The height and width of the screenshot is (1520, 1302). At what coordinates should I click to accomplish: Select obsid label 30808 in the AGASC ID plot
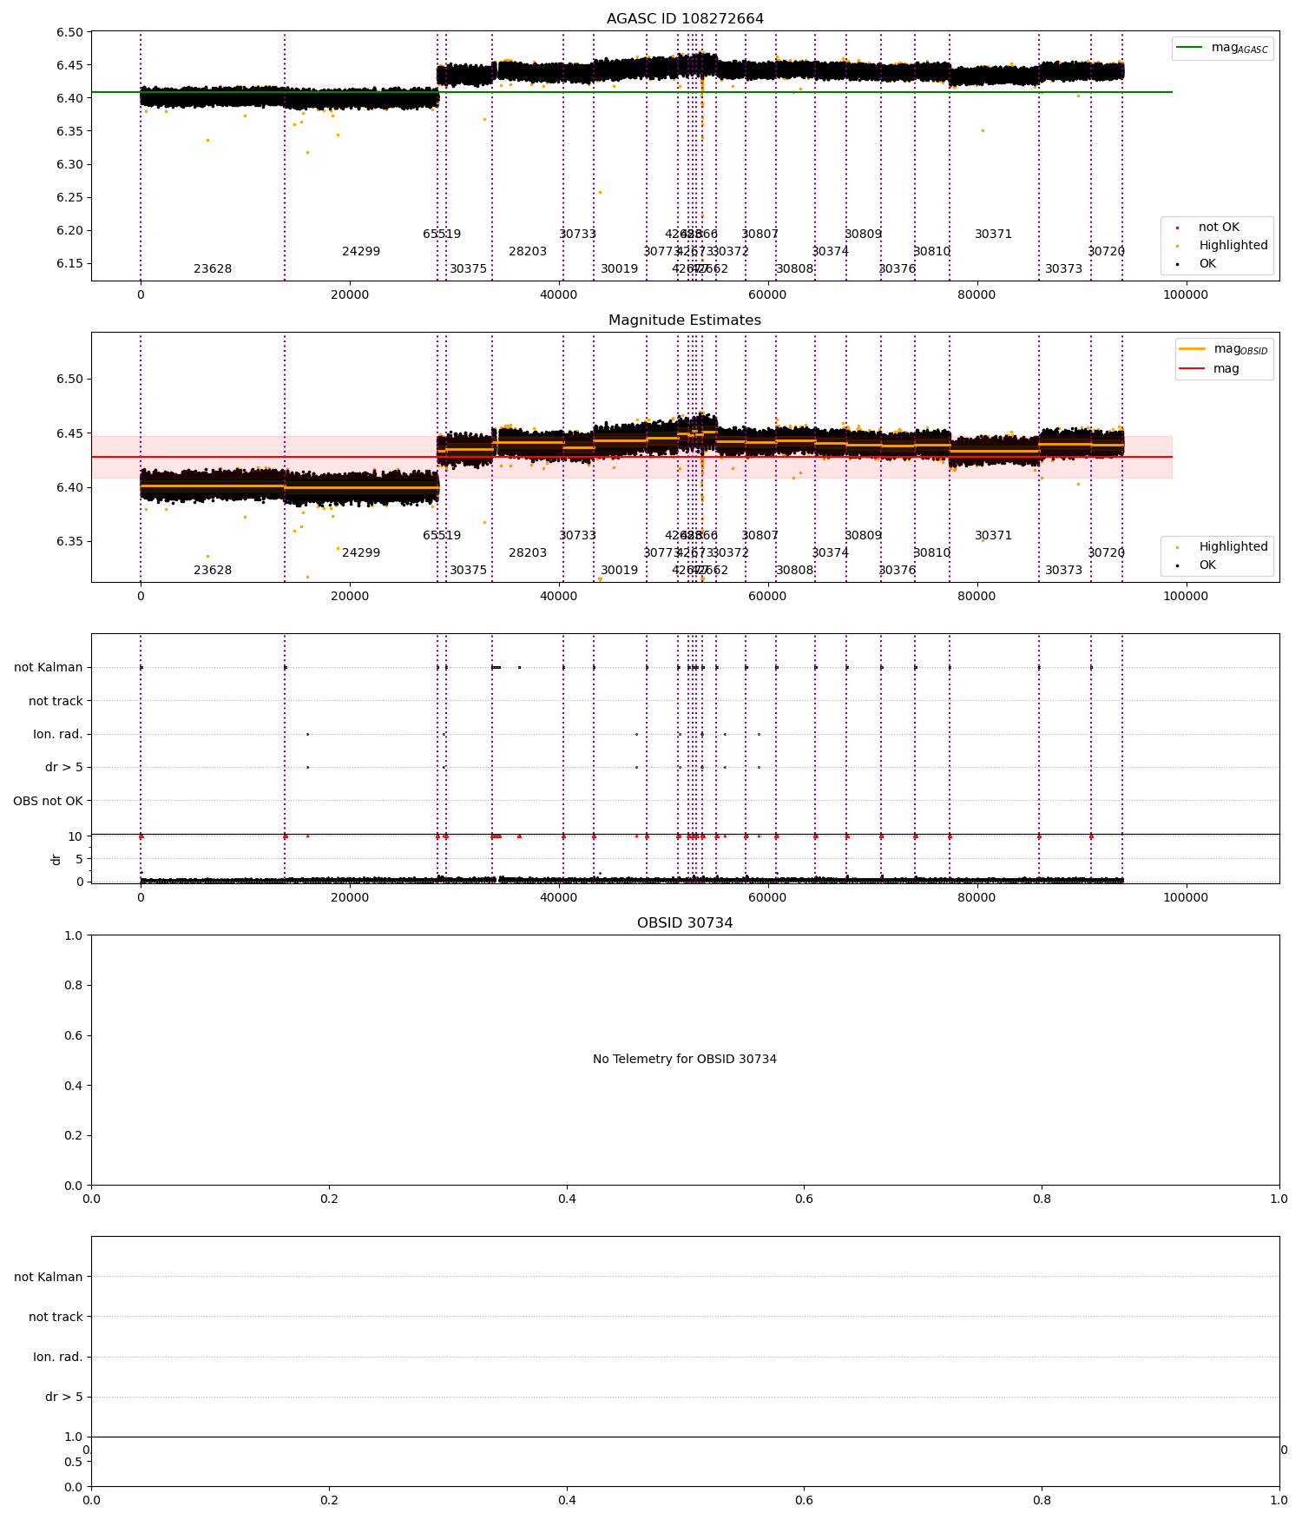pos(795,269)
